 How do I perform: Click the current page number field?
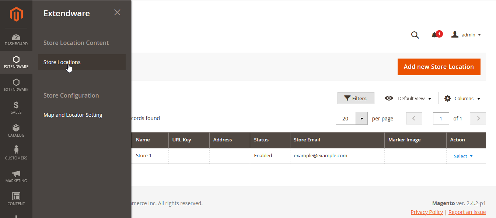coord(441,119)
